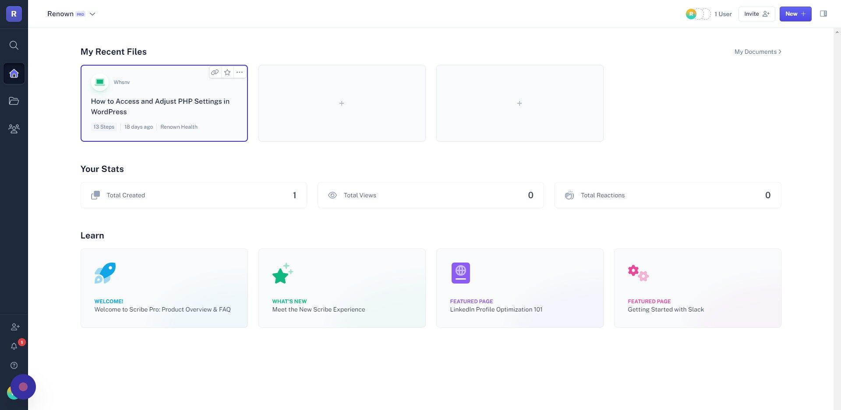Click the 1 User label
Image resolution: width=841 pixels, height=410 pixels.
(x=723, y=14)
